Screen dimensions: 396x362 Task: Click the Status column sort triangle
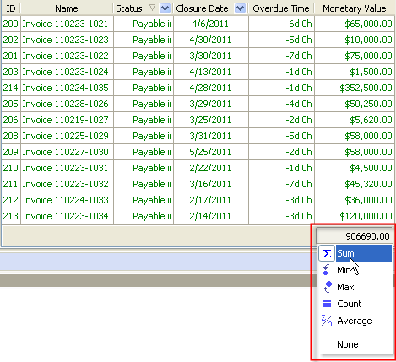[x=152, y=8]
